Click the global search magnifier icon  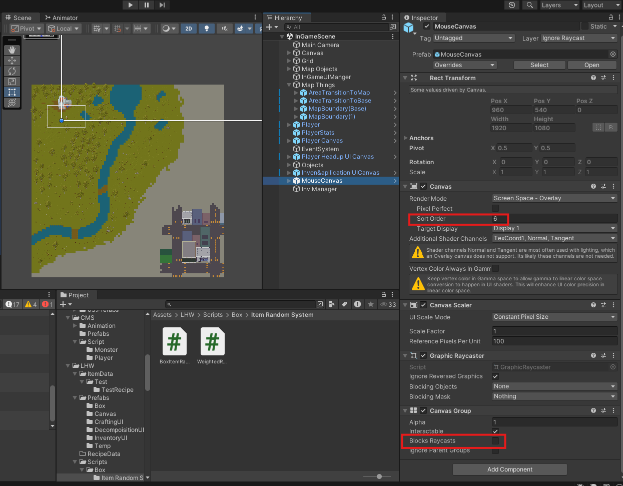(x=529, y=5)
